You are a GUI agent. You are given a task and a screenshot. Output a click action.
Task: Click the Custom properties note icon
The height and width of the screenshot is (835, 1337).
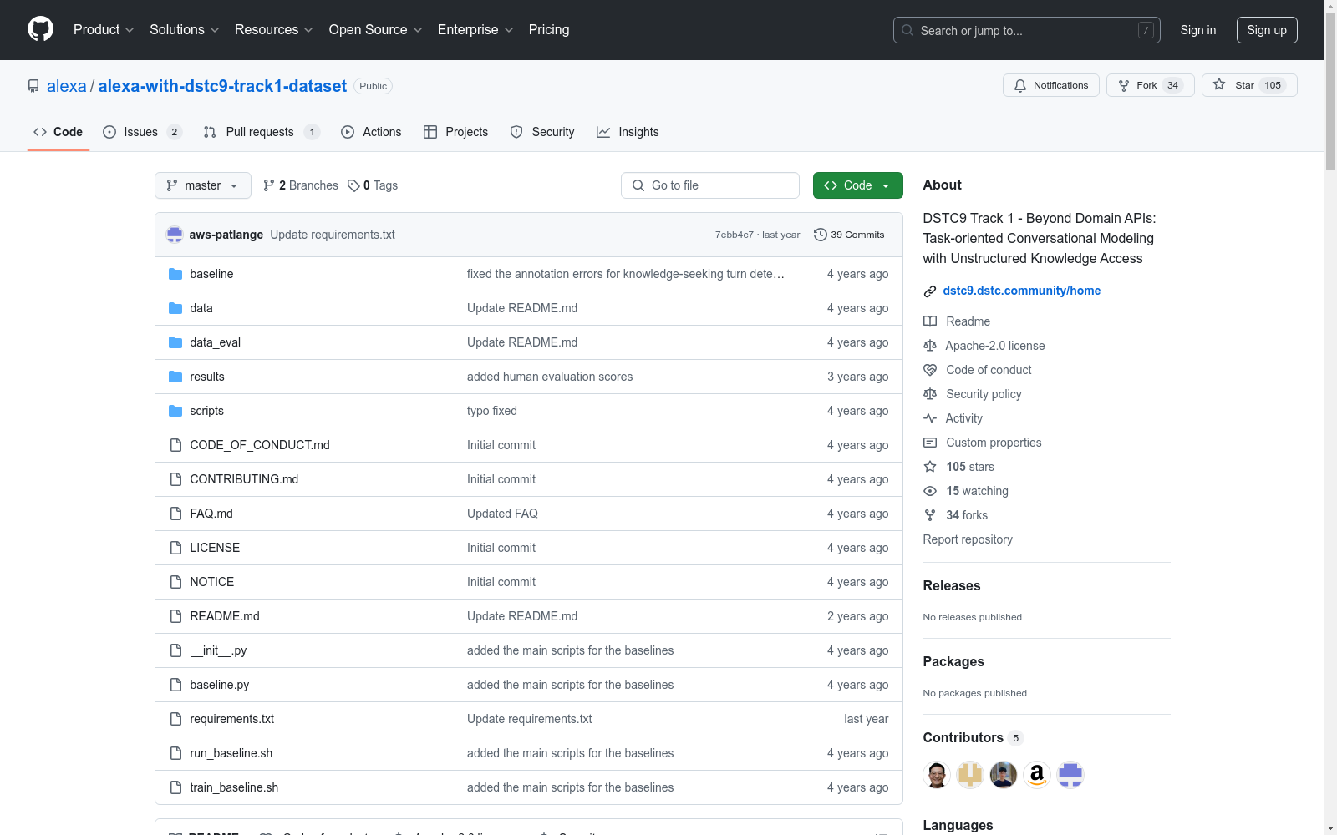(x=930, y=443)
